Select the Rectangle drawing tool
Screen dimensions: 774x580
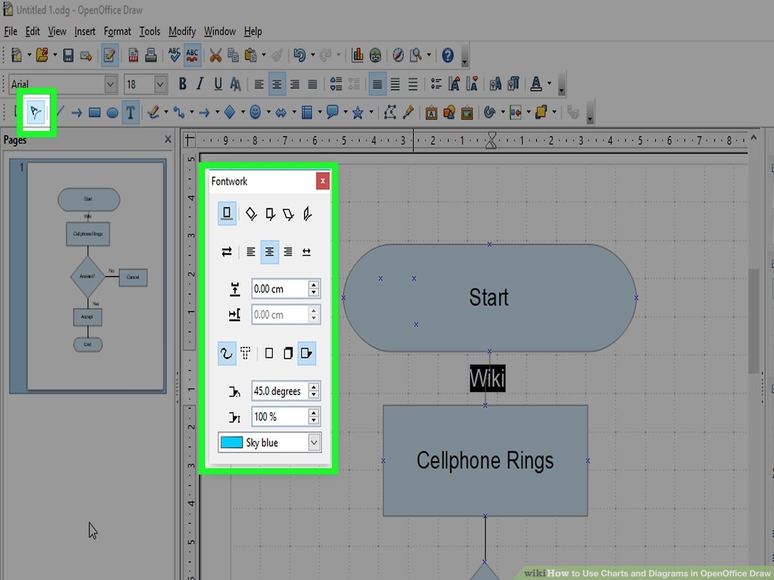[x=95, y=113]
